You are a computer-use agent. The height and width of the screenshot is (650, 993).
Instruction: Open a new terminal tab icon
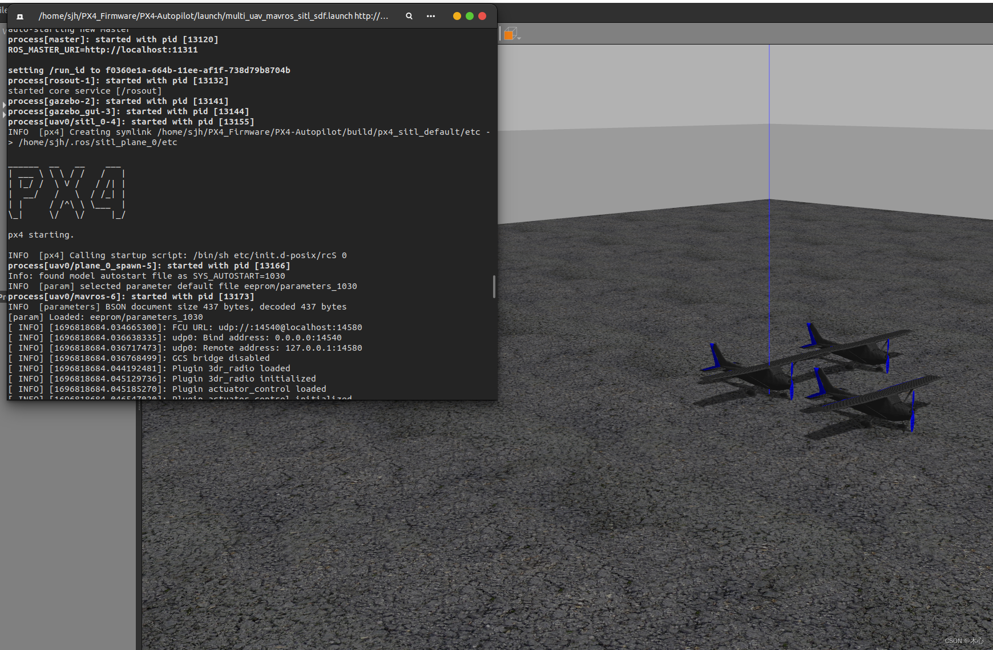coord(20,16)
